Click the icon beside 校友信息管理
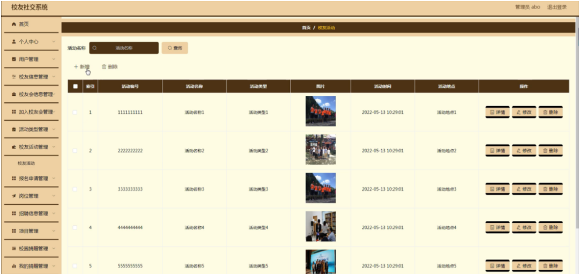Viewport: 579px width, 274px height. [14, 77]
